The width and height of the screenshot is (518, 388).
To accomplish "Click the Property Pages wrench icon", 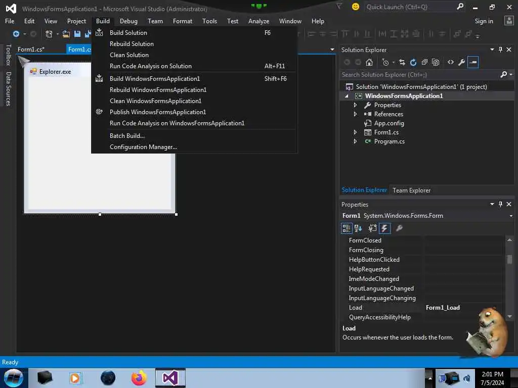I will point(399,228).
